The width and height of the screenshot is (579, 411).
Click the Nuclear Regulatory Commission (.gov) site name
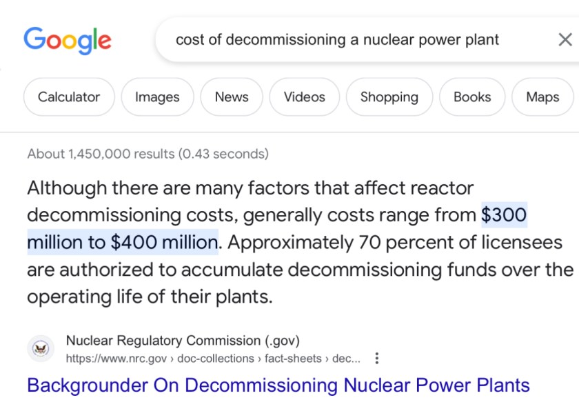[183, 341]
